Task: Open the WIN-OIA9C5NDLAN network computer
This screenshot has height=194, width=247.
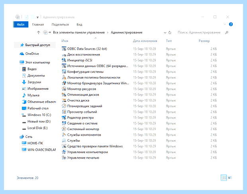Action: click(x=41, y=150)
